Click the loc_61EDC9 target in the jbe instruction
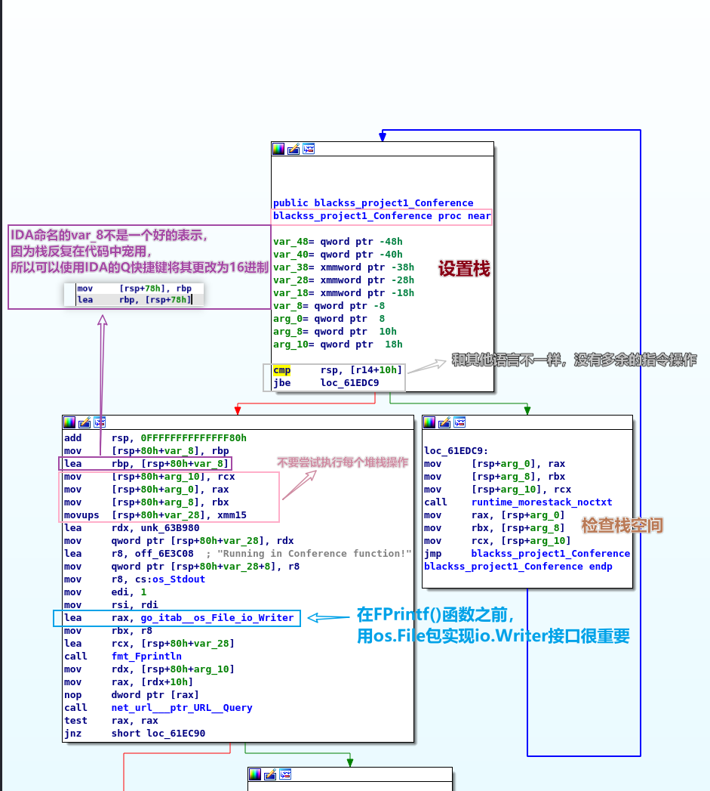Screen dimensions: 710x791 tap(350, 383)
